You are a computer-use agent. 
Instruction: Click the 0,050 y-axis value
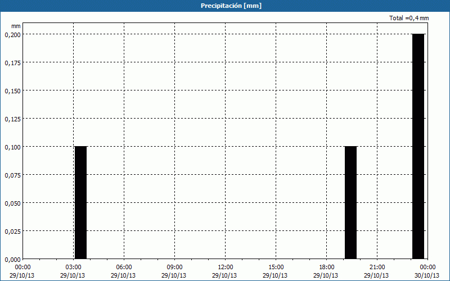click(12, 203)
